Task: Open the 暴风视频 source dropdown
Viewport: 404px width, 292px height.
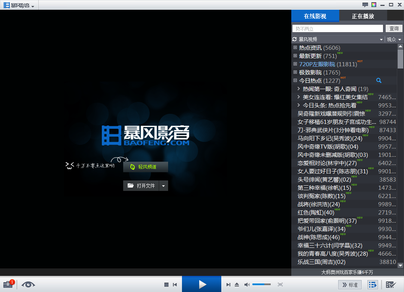Action: point(381,39)
